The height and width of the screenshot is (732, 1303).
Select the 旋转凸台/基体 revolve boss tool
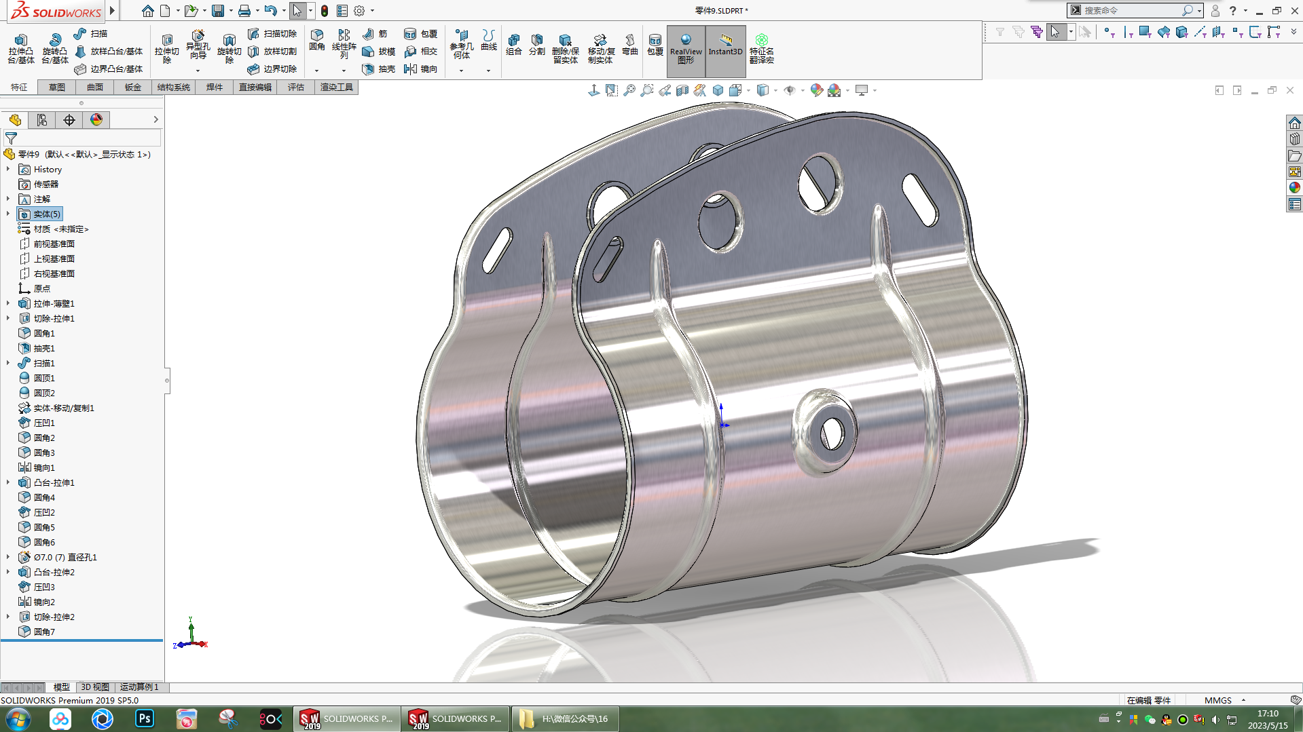tap(55, 48)
